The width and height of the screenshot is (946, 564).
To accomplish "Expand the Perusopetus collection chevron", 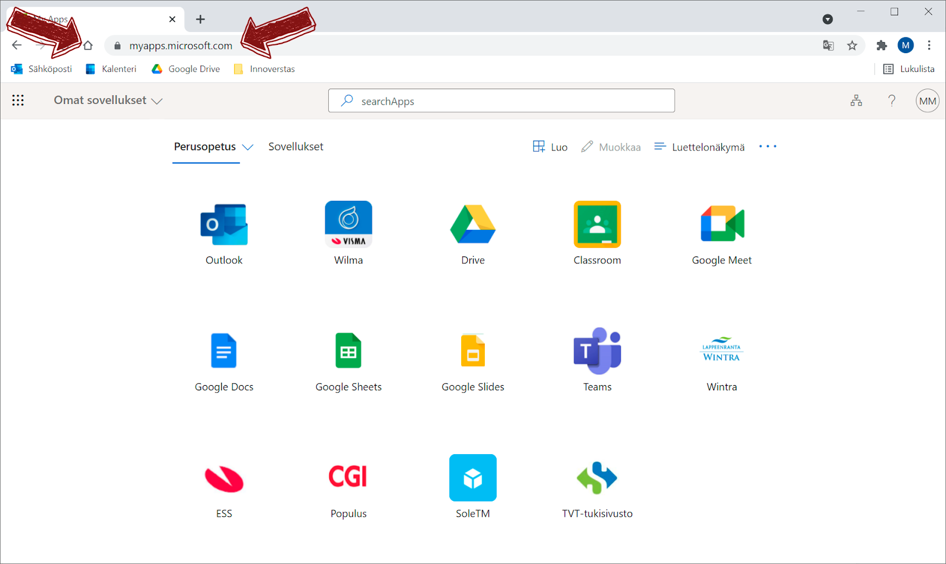I will pyautogui.click(x=248, y=147).
